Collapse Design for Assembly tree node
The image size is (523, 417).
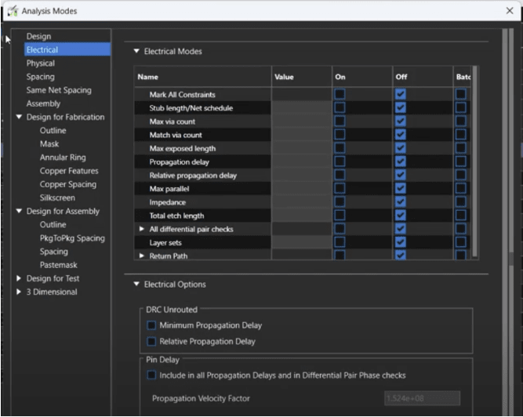pyautogui.click(x=19, y=211)
